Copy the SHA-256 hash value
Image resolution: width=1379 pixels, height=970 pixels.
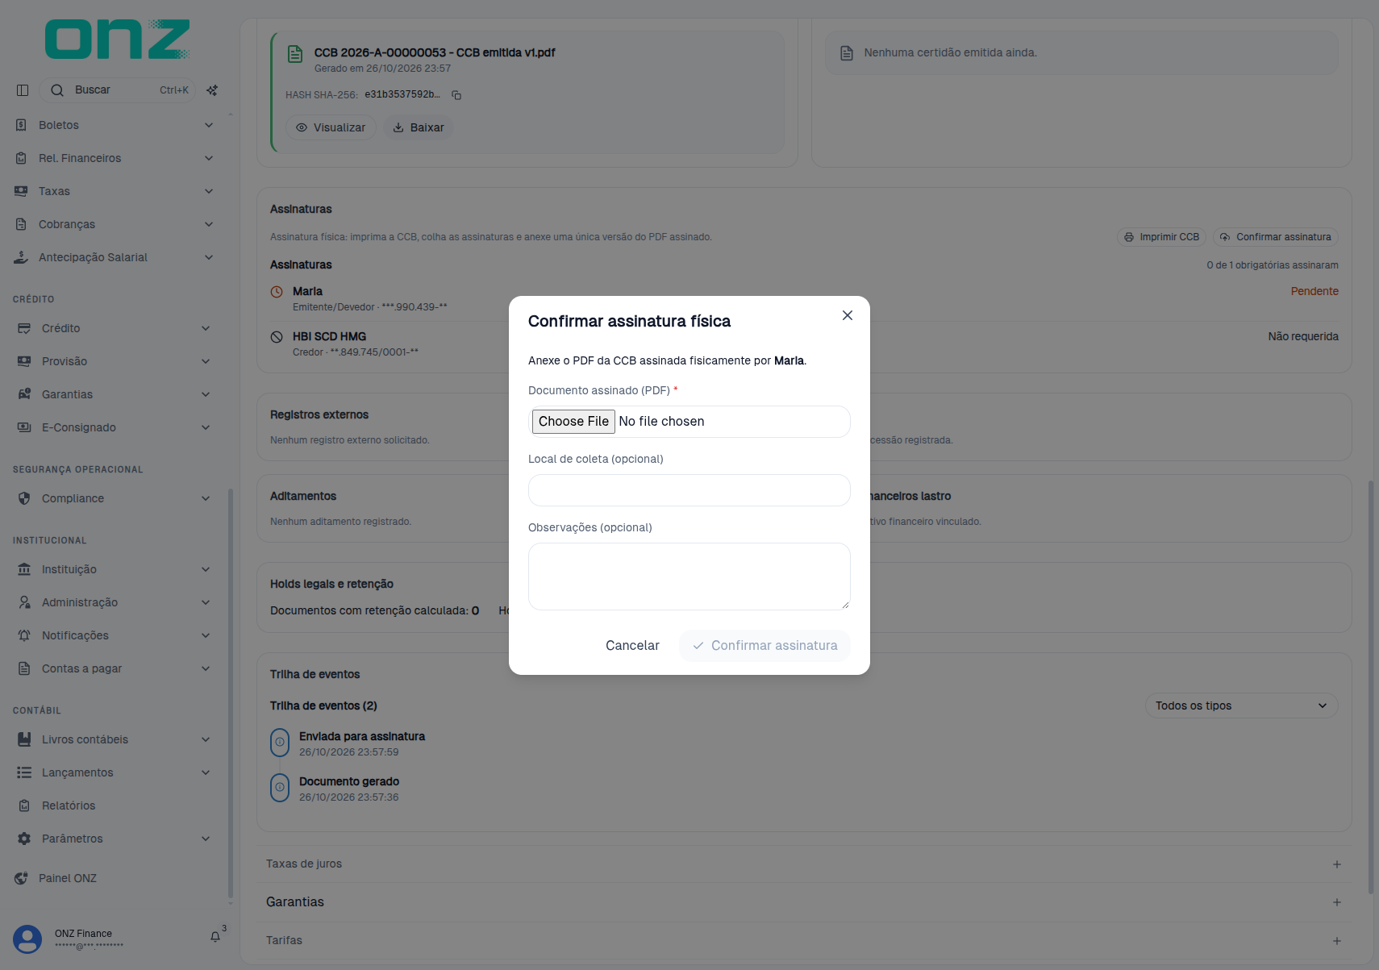(x=456, y=95)
